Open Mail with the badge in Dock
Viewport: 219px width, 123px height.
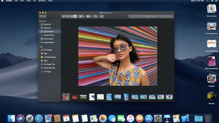48,118
